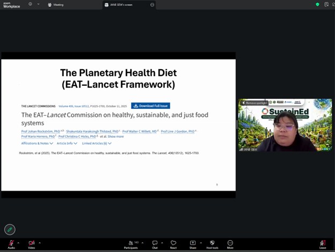Expand audio options arrow next to Audio
The width and height of the screenshot is (335, 252).
tap(19, 242)
